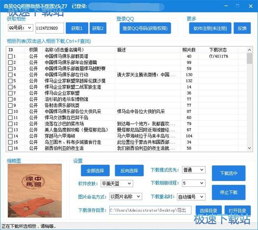Viewport: 258px width, 230px height.
Task: Open 软件注册[未注册] registration
Action: 210,28
